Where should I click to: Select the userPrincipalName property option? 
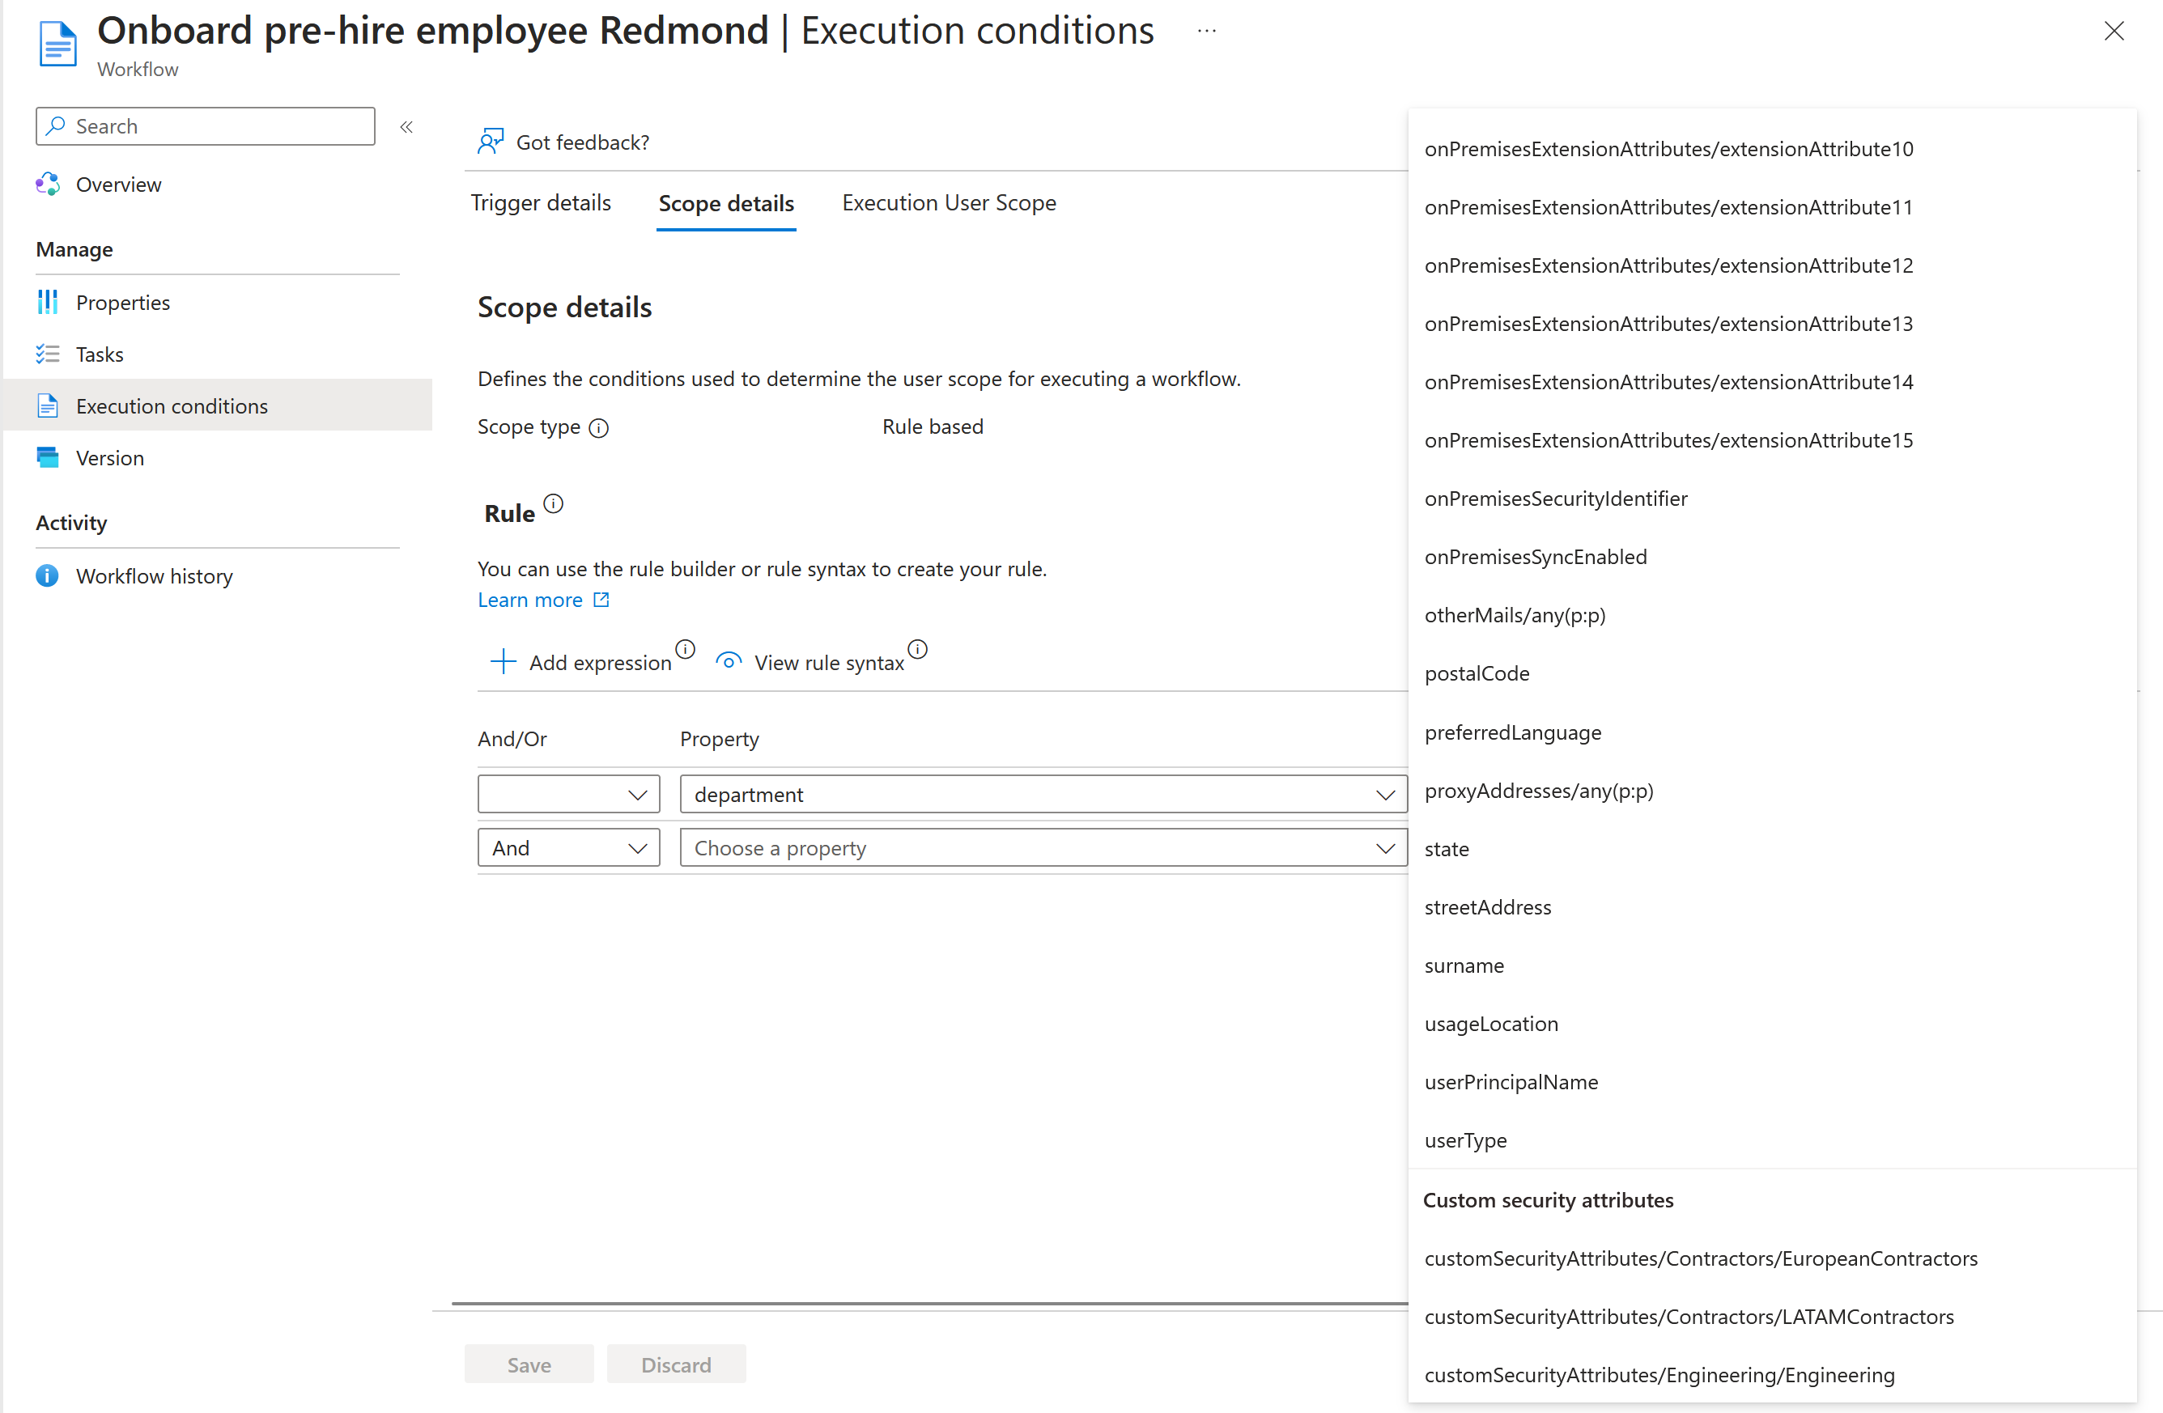(x=1510, y=1082)
